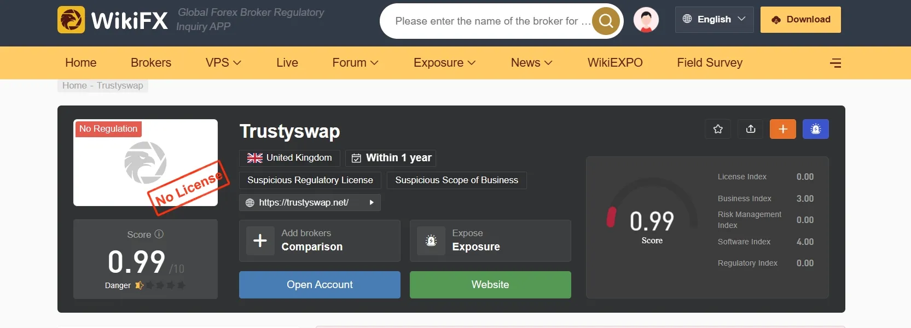Image resolution: width=911 pixels, height=328 pixels.
Task: Click the blue alarm exposure icon
Action: pyautogui.click(x=816, y=129)
